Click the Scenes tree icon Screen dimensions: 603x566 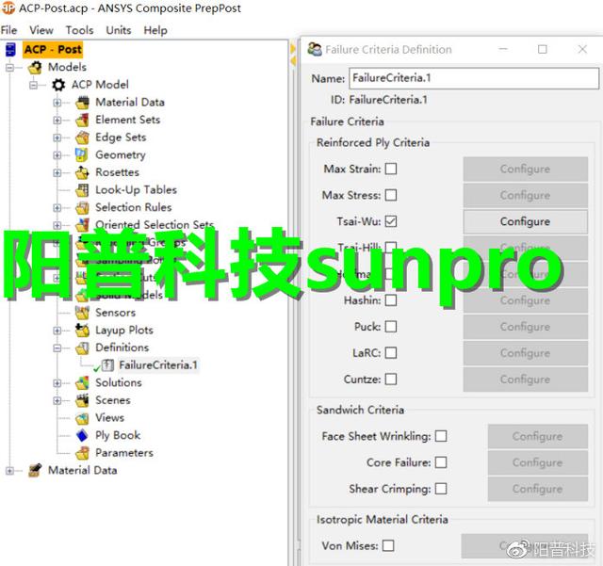point(82,400)
